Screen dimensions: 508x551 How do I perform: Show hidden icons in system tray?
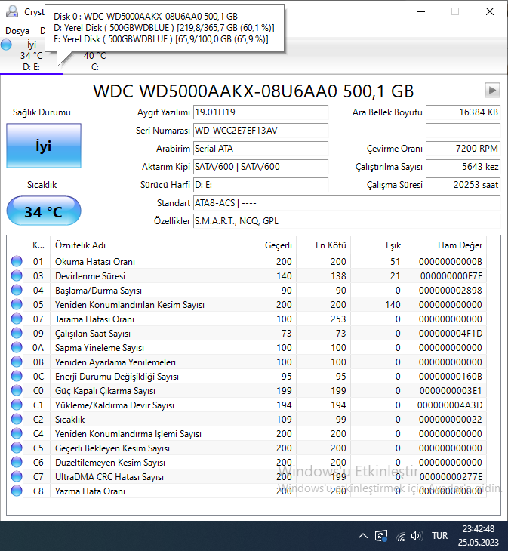click(x=363, y=536)
